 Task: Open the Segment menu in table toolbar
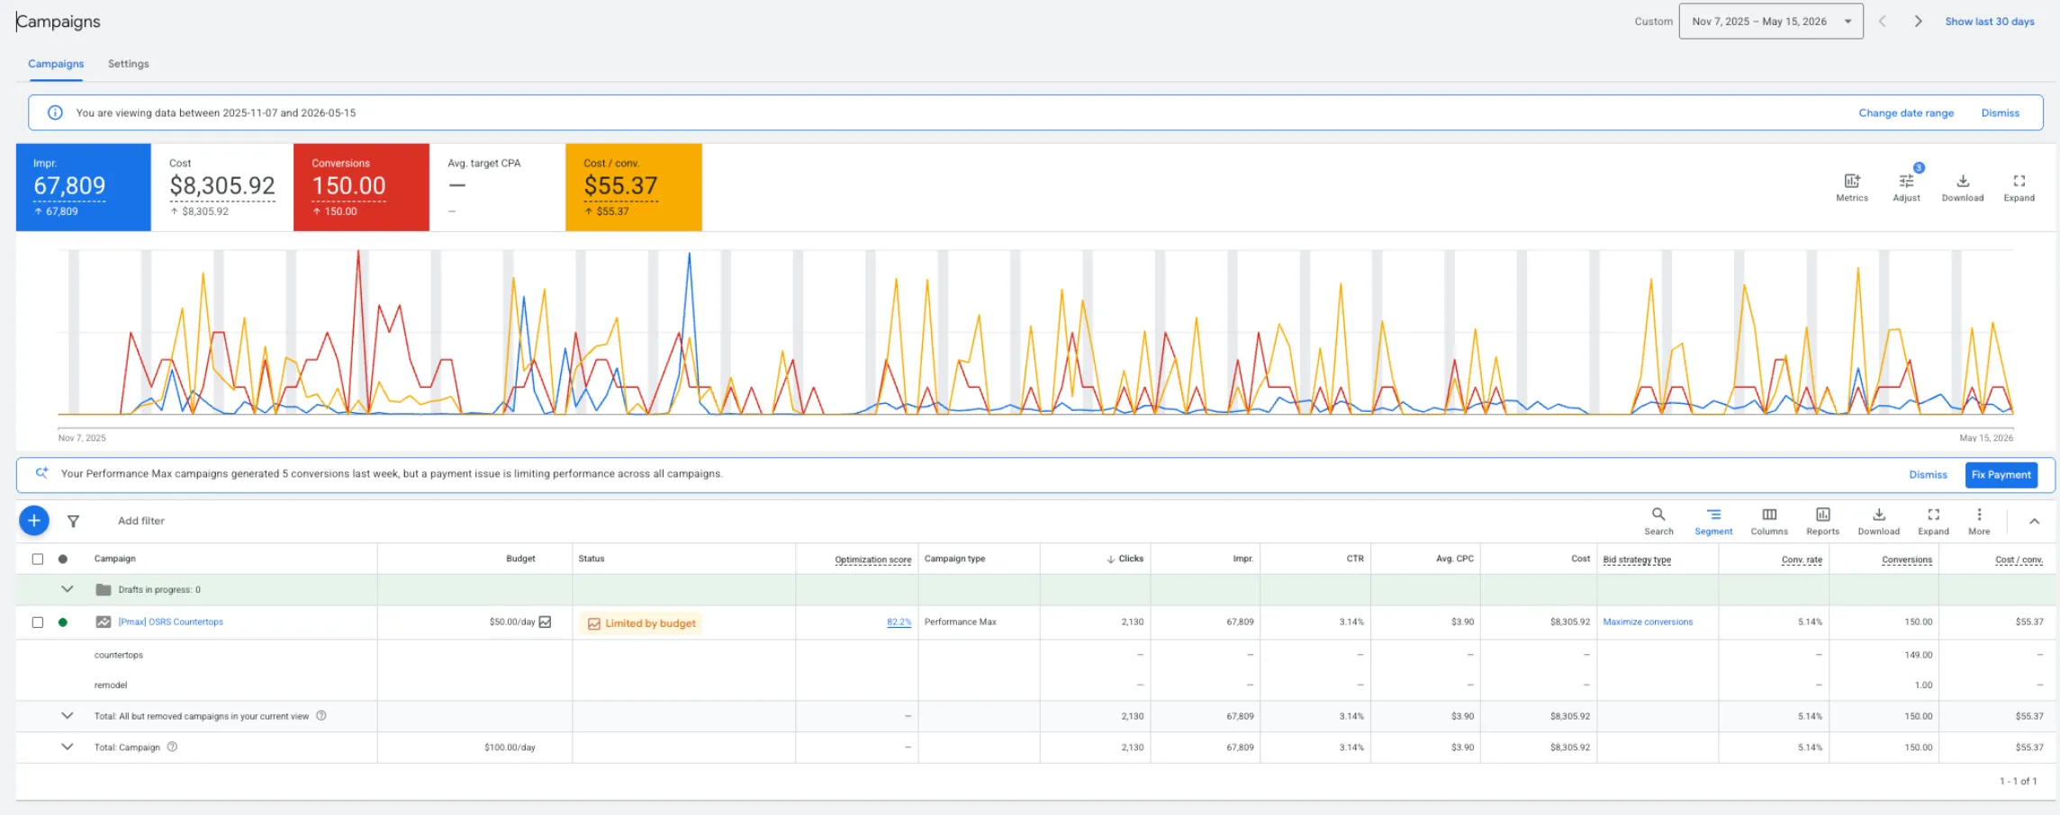pos(1713,521)
